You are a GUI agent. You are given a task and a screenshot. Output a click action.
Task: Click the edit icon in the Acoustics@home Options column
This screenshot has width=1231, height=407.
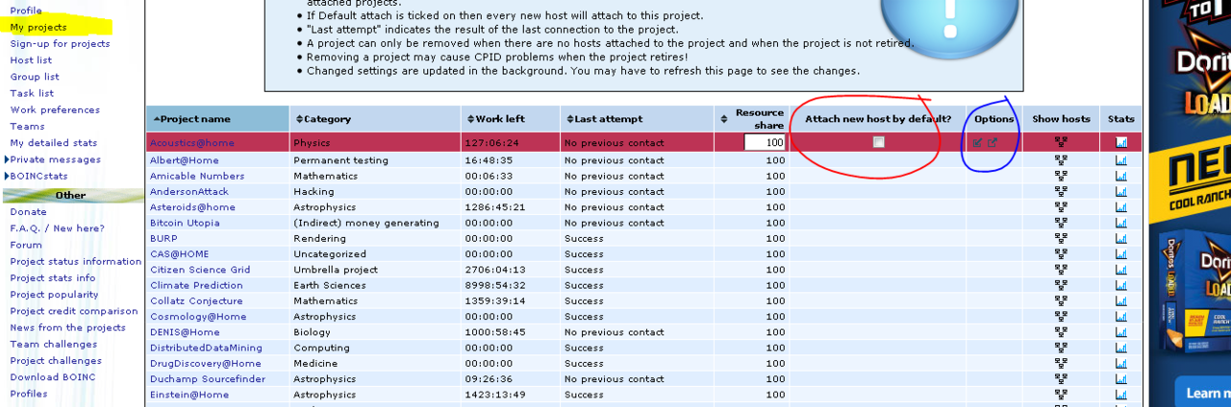click(977, 143)
